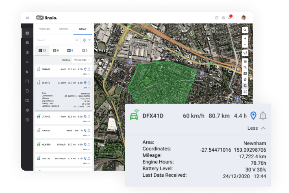This screenshot has width=289, height=193.
Task: Zoom in the map with plus button
Action: coord(245,39)
